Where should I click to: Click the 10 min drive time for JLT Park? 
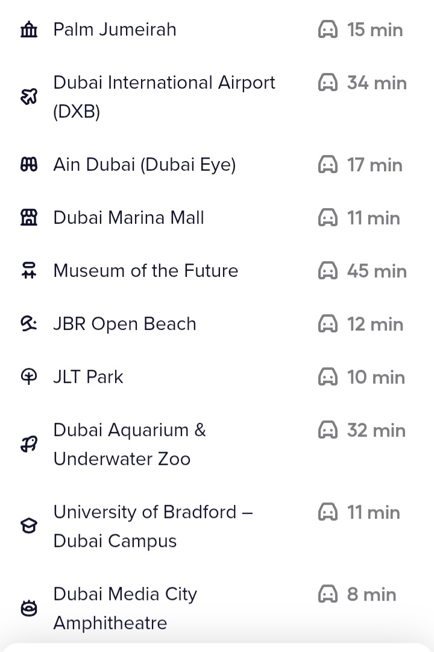[x=376, y=378]
